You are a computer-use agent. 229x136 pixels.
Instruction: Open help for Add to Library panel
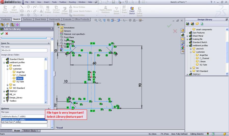pyautogui.click(x=51, y=29)
